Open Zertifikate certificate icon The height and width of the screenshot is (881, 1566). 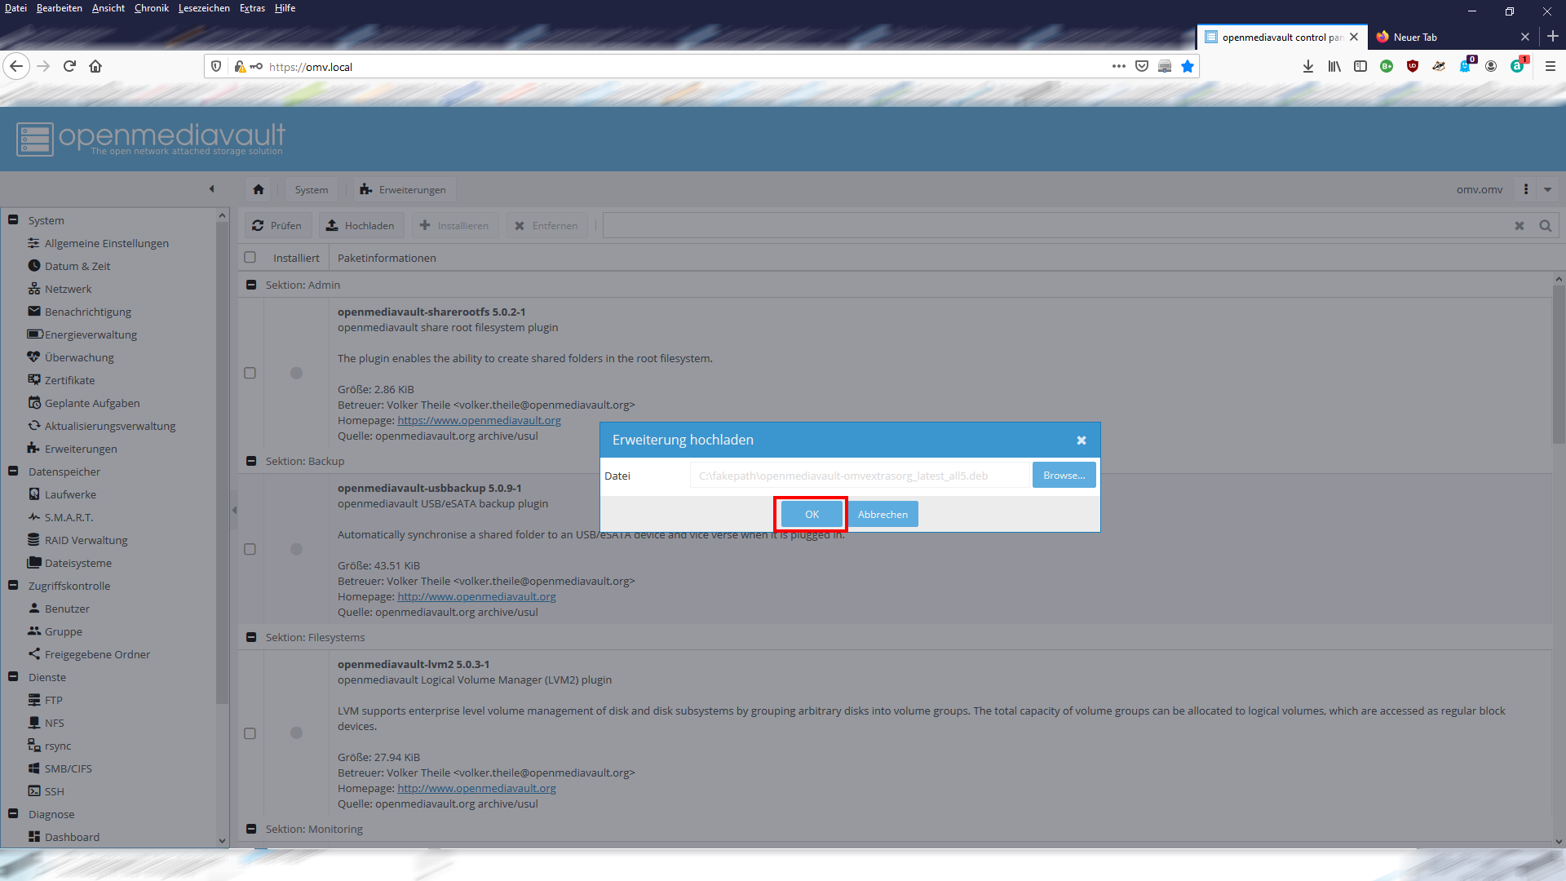pyautogui.click(x=34, y=380)
